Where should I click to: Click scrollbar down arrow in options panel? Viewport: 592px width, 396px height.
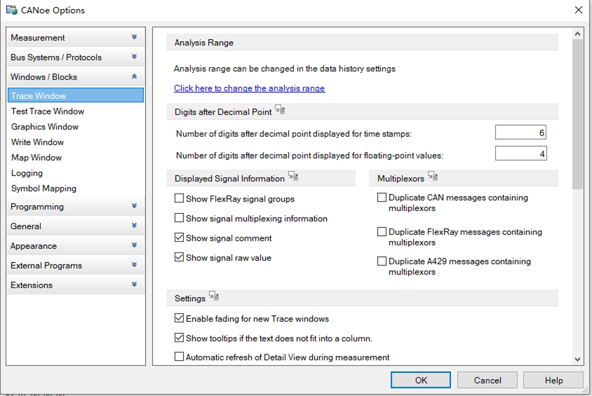[x=577, y=359]
